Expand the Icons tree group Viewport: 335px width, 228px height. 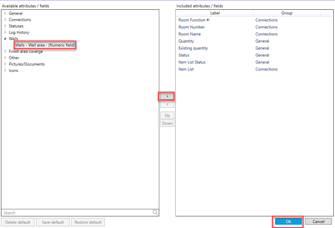[5, 71]
